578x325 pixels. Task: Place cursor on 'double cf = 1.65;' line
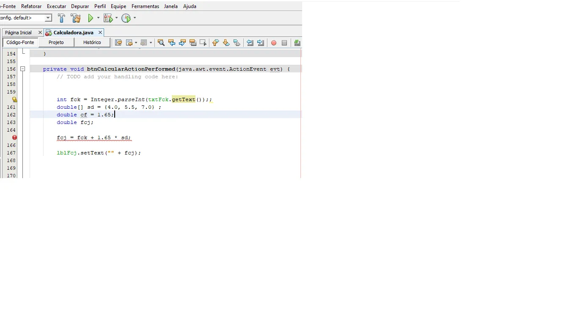[x=85, y=115]
